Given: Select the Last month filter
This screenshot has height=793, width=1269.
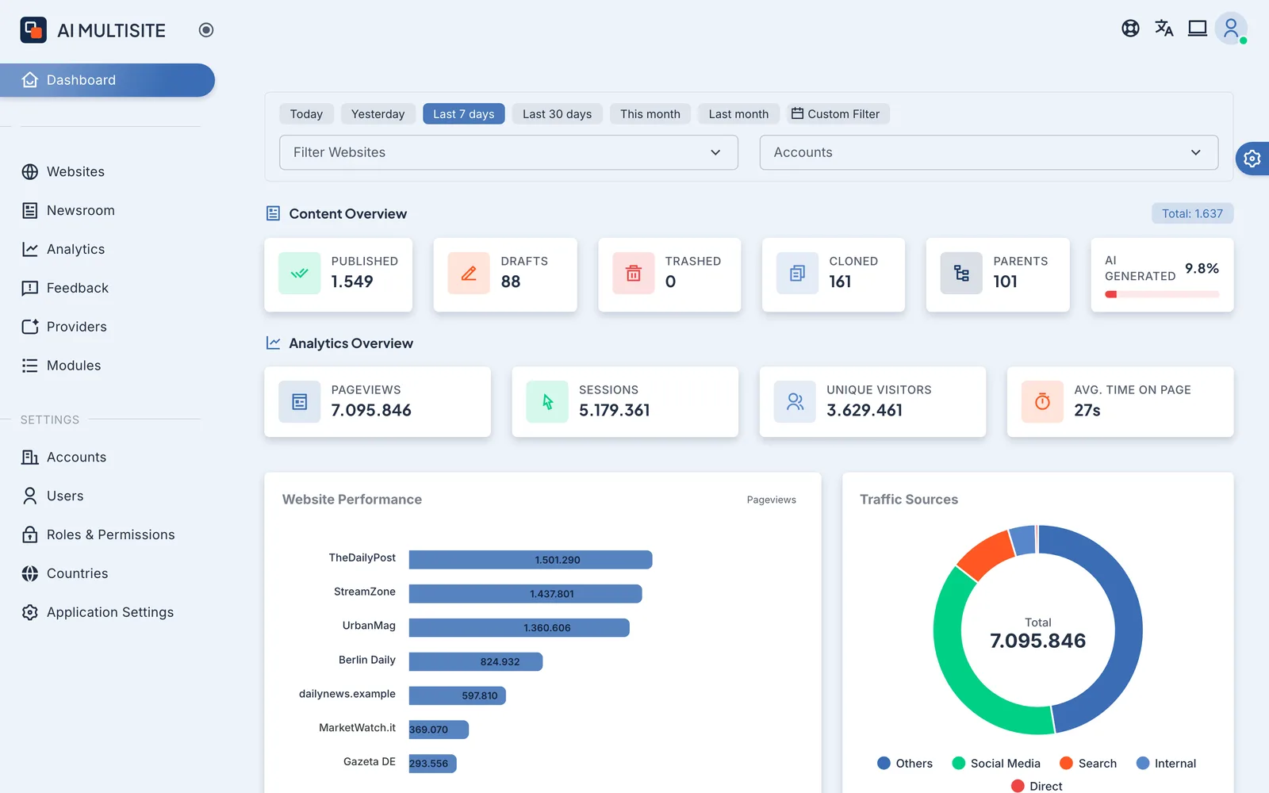Looking at the screenshot, I should tap(738, 114).
